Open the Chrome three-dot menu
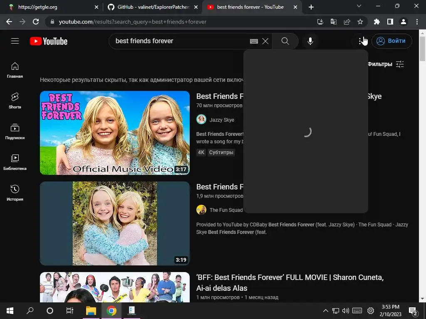 pos(417,22)
